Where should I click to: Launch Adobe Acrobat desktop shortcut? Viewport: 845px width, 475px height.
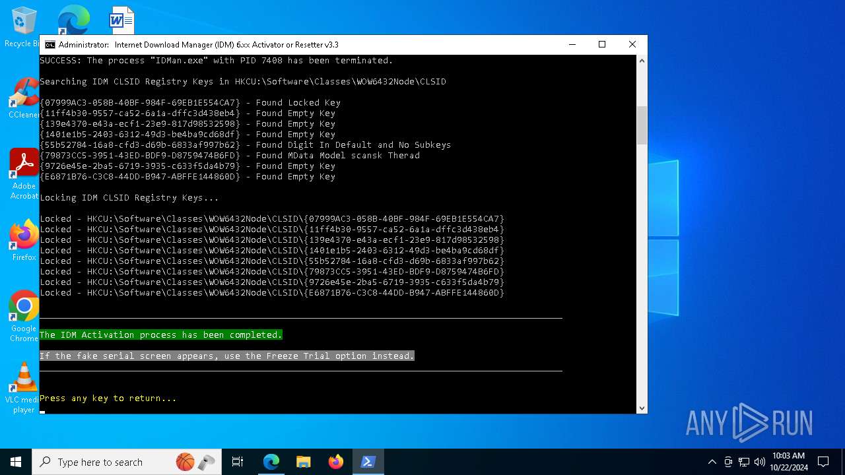[24, 174]
